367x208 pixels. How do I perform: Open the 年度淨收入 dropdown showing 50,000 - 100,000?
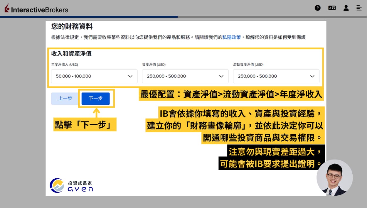(94, 76)
